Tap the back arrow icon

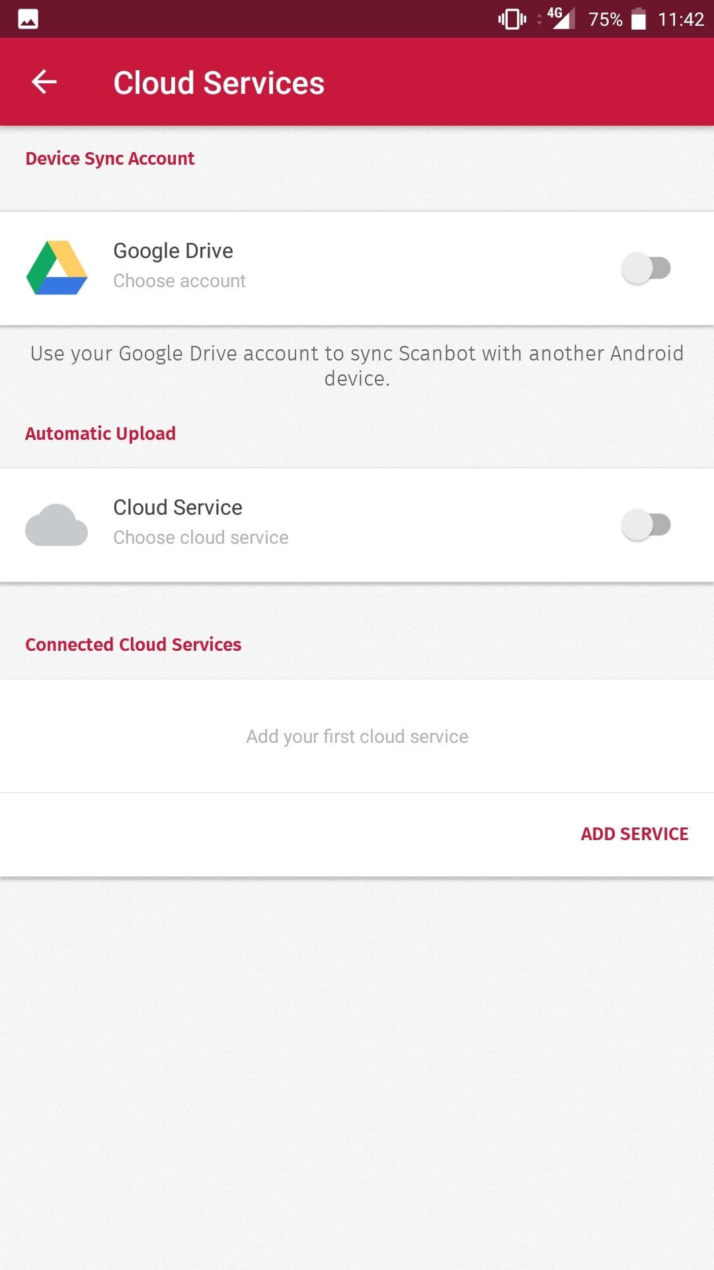point(44,82)
